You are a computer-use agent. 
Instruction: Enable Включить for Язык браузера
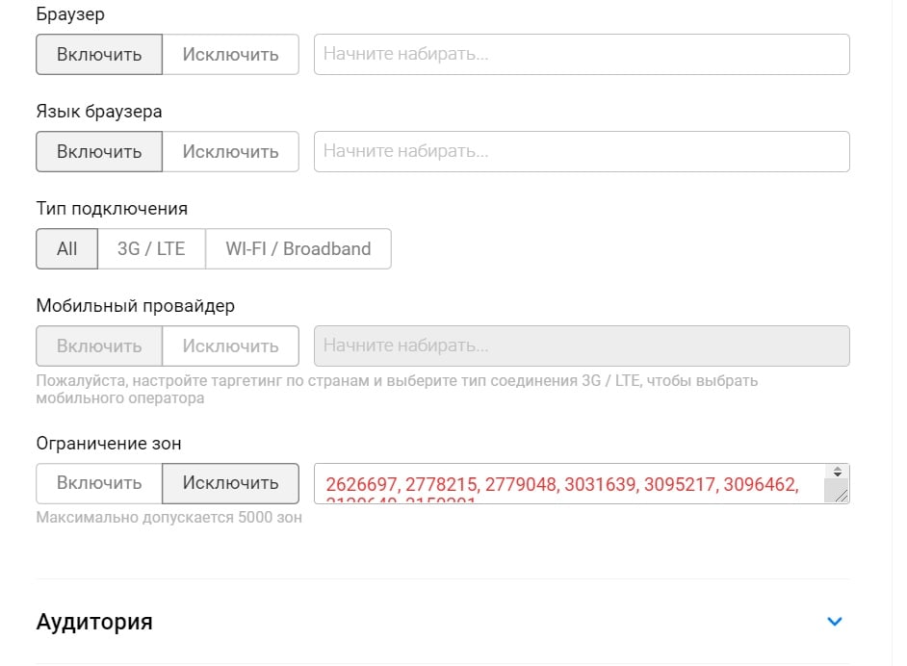click(99, 152)
